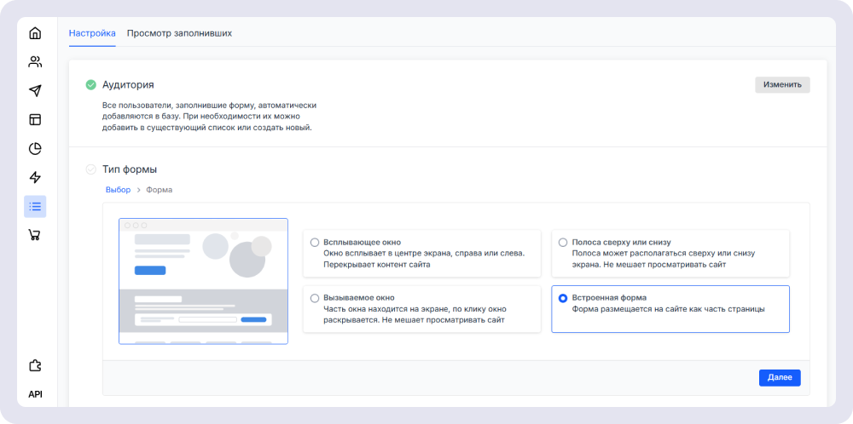This screenshot has height=424, width=853.
Task: Open the shopping cart icon
Action: coord(35,235)
